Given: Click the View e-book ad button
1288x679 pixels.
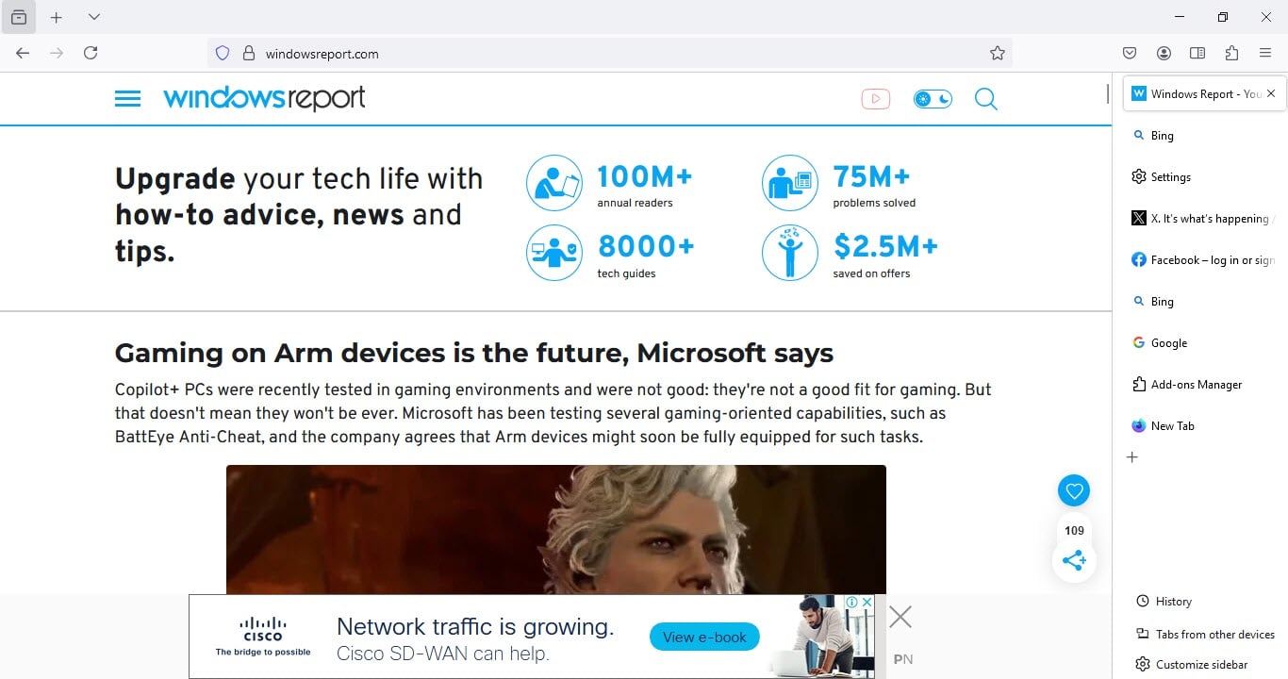Looking at the screenshot, I should [x=704, y=638].
